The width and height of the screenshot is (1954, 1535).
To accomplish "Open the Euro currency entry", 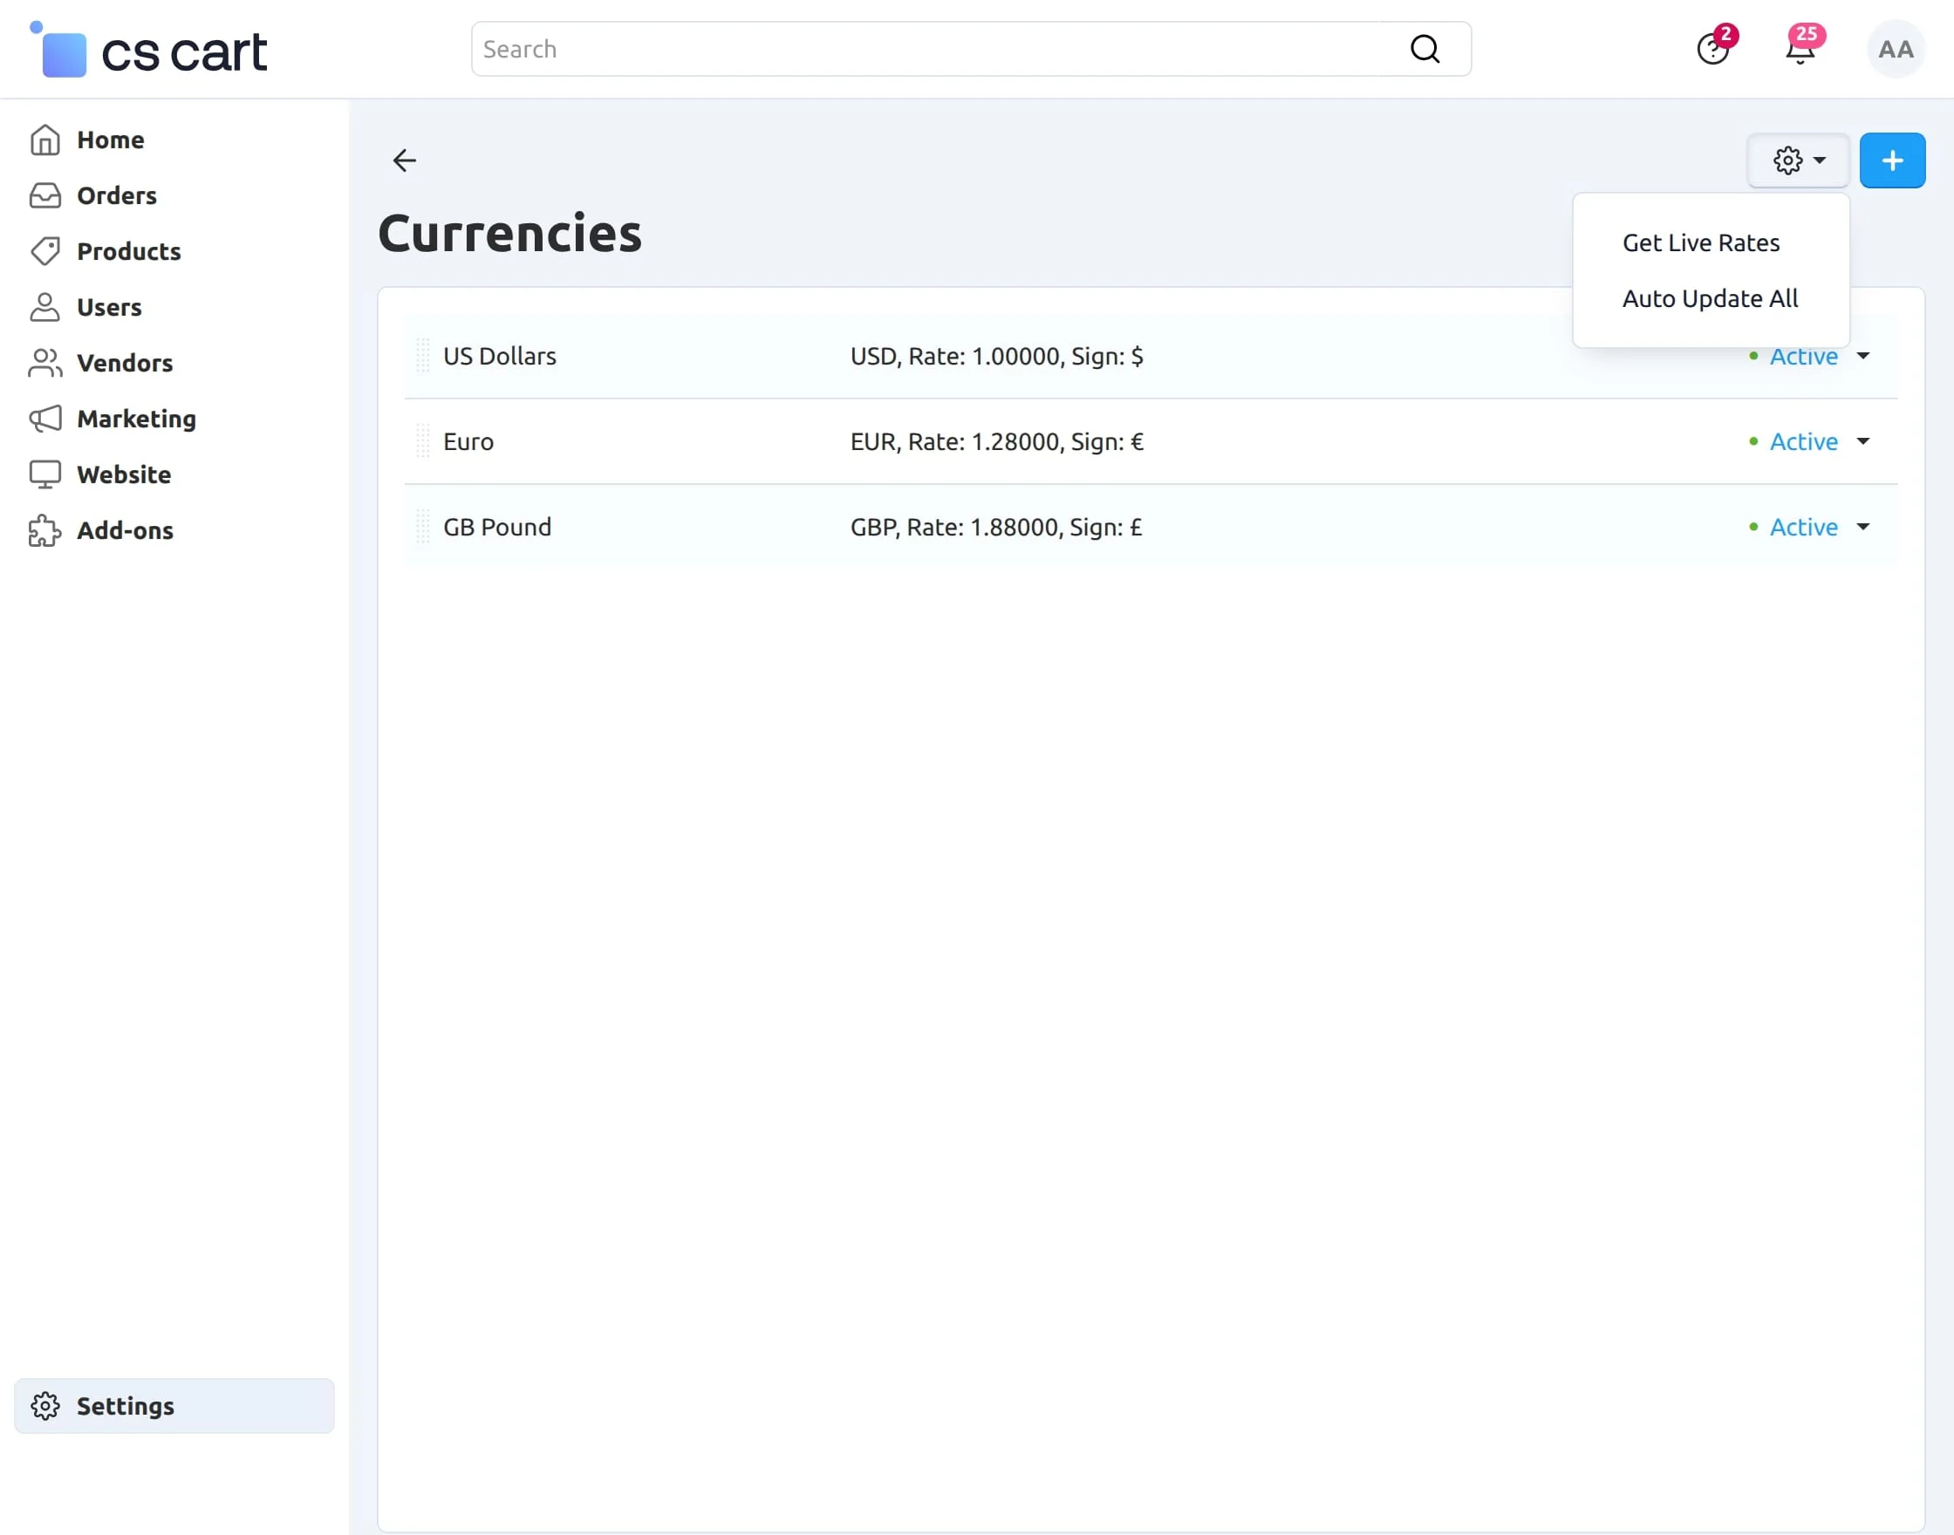I will (x=468, y=441).
